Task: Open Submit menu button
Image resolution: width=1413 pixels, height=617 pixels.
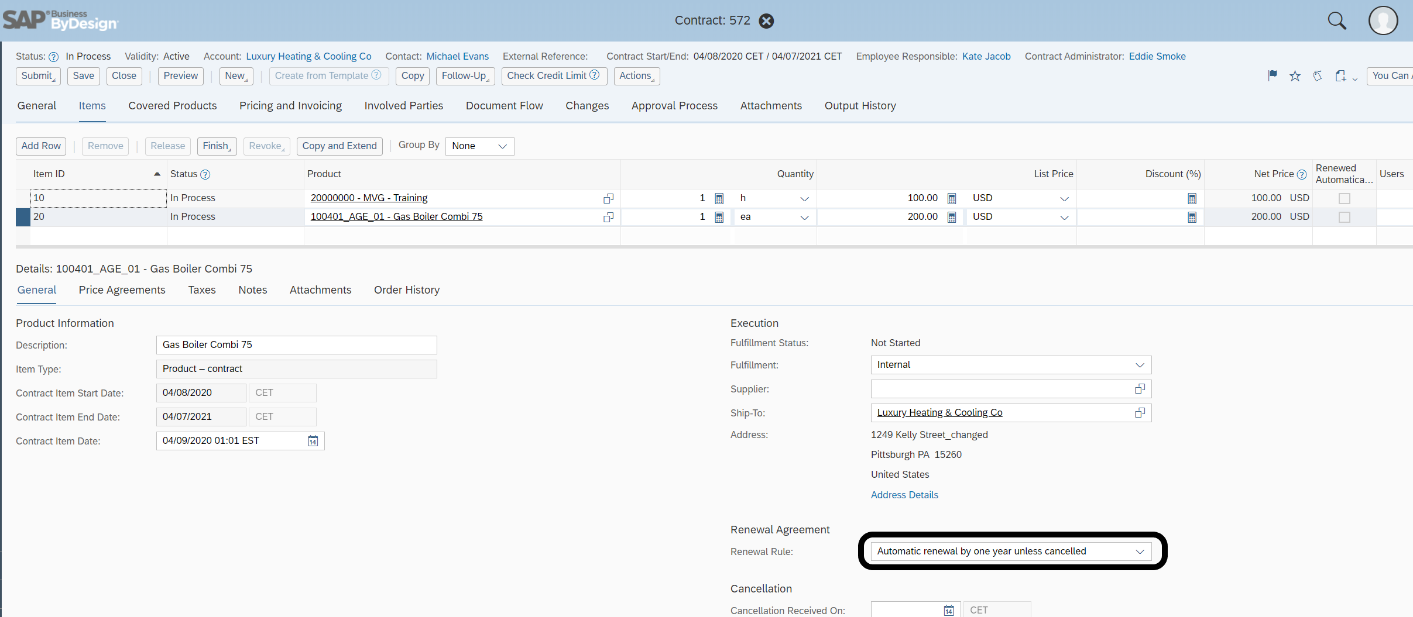Action: [x=38, y=76]
